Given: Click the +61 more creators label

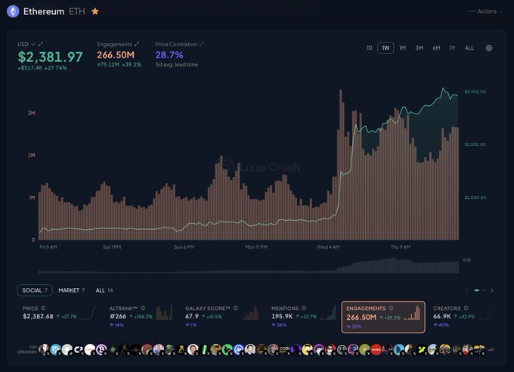Looking at the screenshot, I should click(491, 349).
